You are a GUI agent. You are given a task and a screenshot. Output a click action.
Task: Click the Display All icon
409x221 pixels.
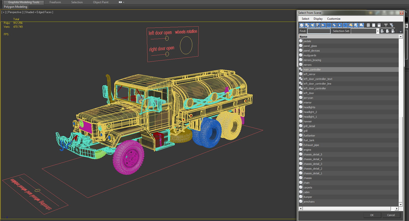(368, 25)
